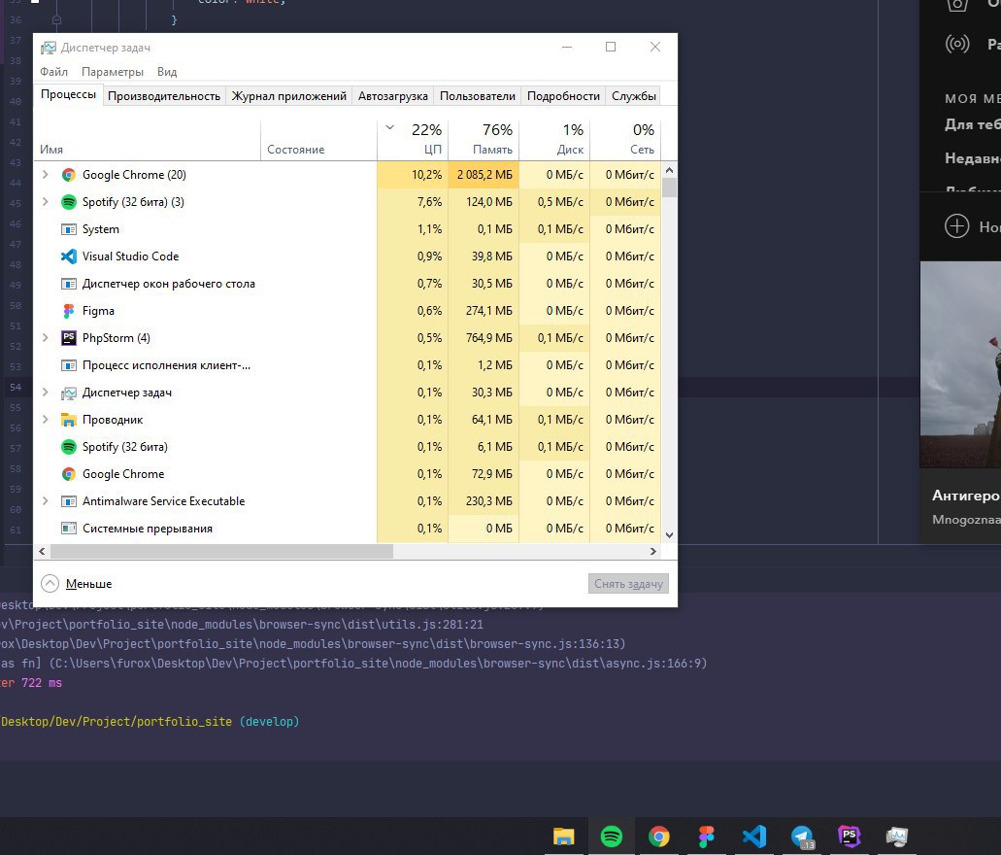This screenshot has height=855, width=1001.
Task: Click the 10,2% CPU value for Chrome
Action: tap(426, 175)
